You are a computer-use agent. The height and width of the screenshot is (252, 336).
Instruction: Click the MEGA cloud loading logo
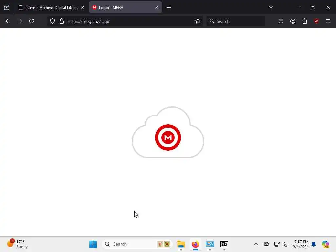[168, 133]
